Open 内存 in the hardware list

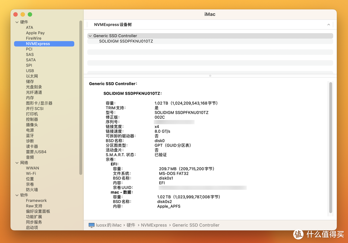pos(30,98)
